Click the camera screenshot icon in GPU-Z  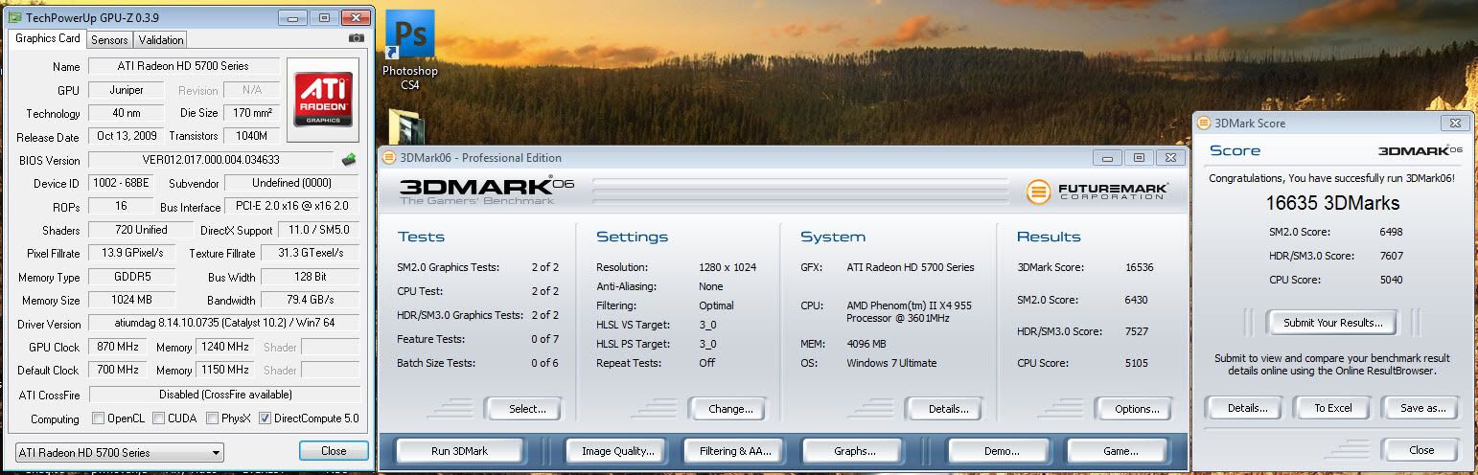point(357,38)
